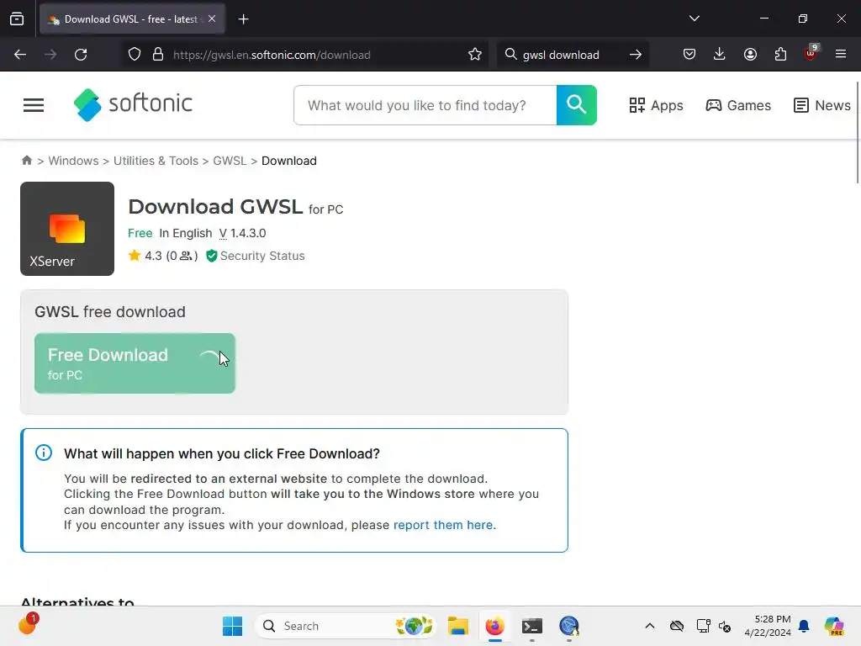Go to Windows breadcrumb link
Screen dimensions: 861x646
(74, 161)
